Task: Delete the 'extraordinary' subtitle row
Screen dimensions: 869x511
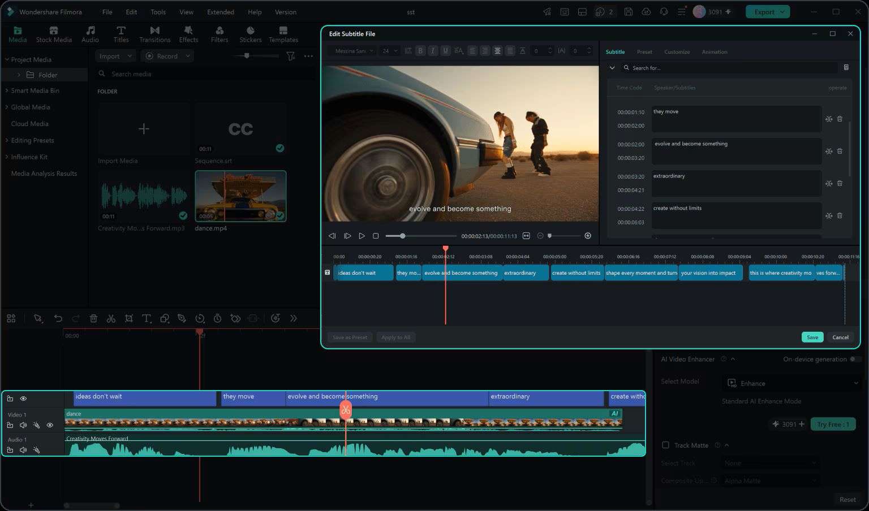Action: [x=840, y=183]
